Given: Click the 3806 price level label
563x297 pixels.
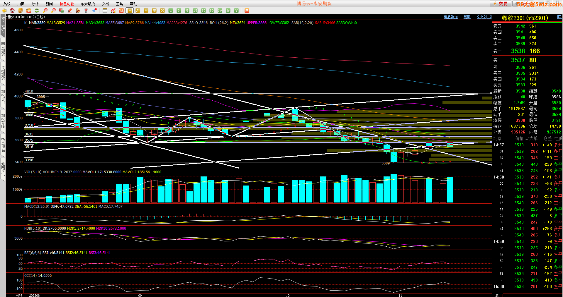Looking at the screenshot, I should pyautogui.click(x=29, y=115).
